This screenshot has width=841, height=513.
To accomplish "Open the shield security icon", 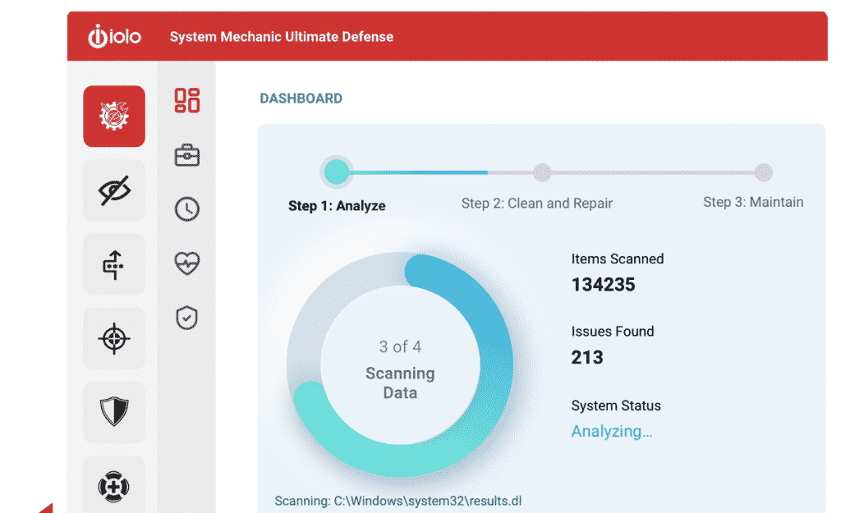I will (x=114, y=412).
